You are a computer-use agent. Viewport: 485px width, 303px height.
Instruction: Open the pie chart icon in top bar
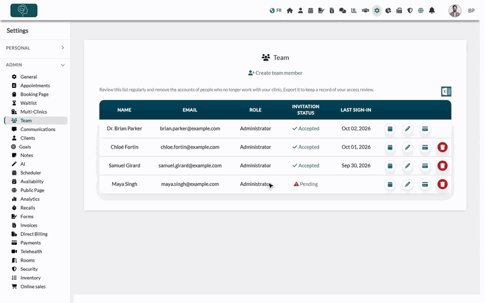pyautogui.click(x=388, y=10)
